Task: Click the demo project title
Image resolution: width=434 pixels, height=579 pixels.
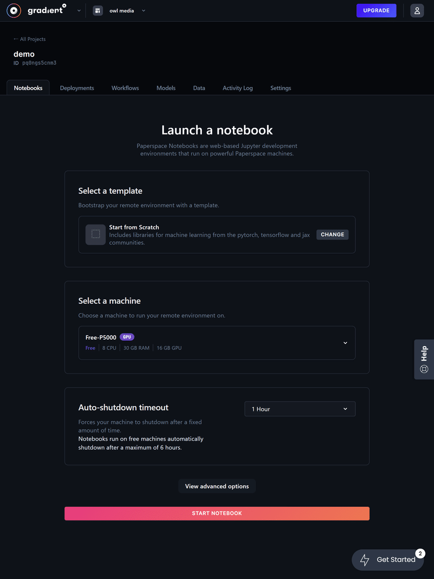Action: [24, 54]
